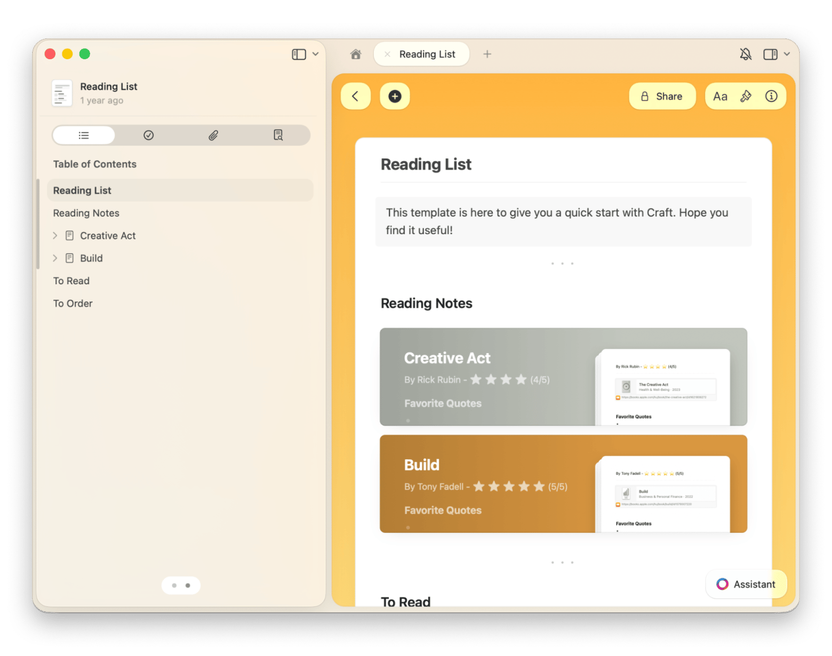Viewport: 832px width, 656px height.
Task: Click the template intro text block
Action: (563, 221)
